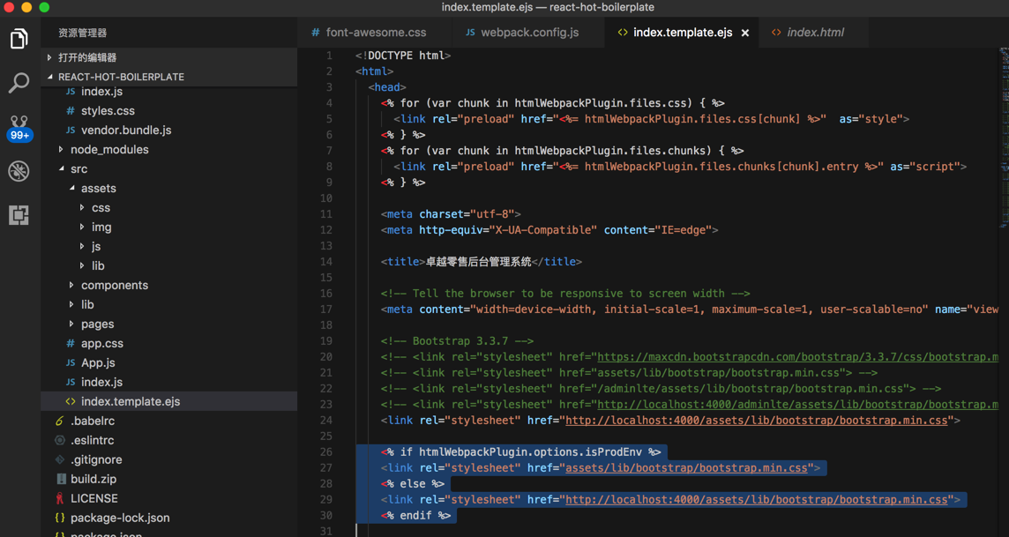Switch to the index.html tab
The image size is (1009, 537).
[815, 33]
